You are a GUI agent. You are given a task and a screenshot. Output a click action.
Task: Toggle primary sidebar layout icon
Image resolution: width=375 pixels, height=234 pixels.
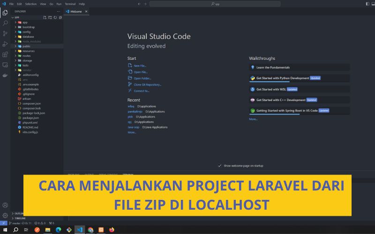tap(367, 4)
